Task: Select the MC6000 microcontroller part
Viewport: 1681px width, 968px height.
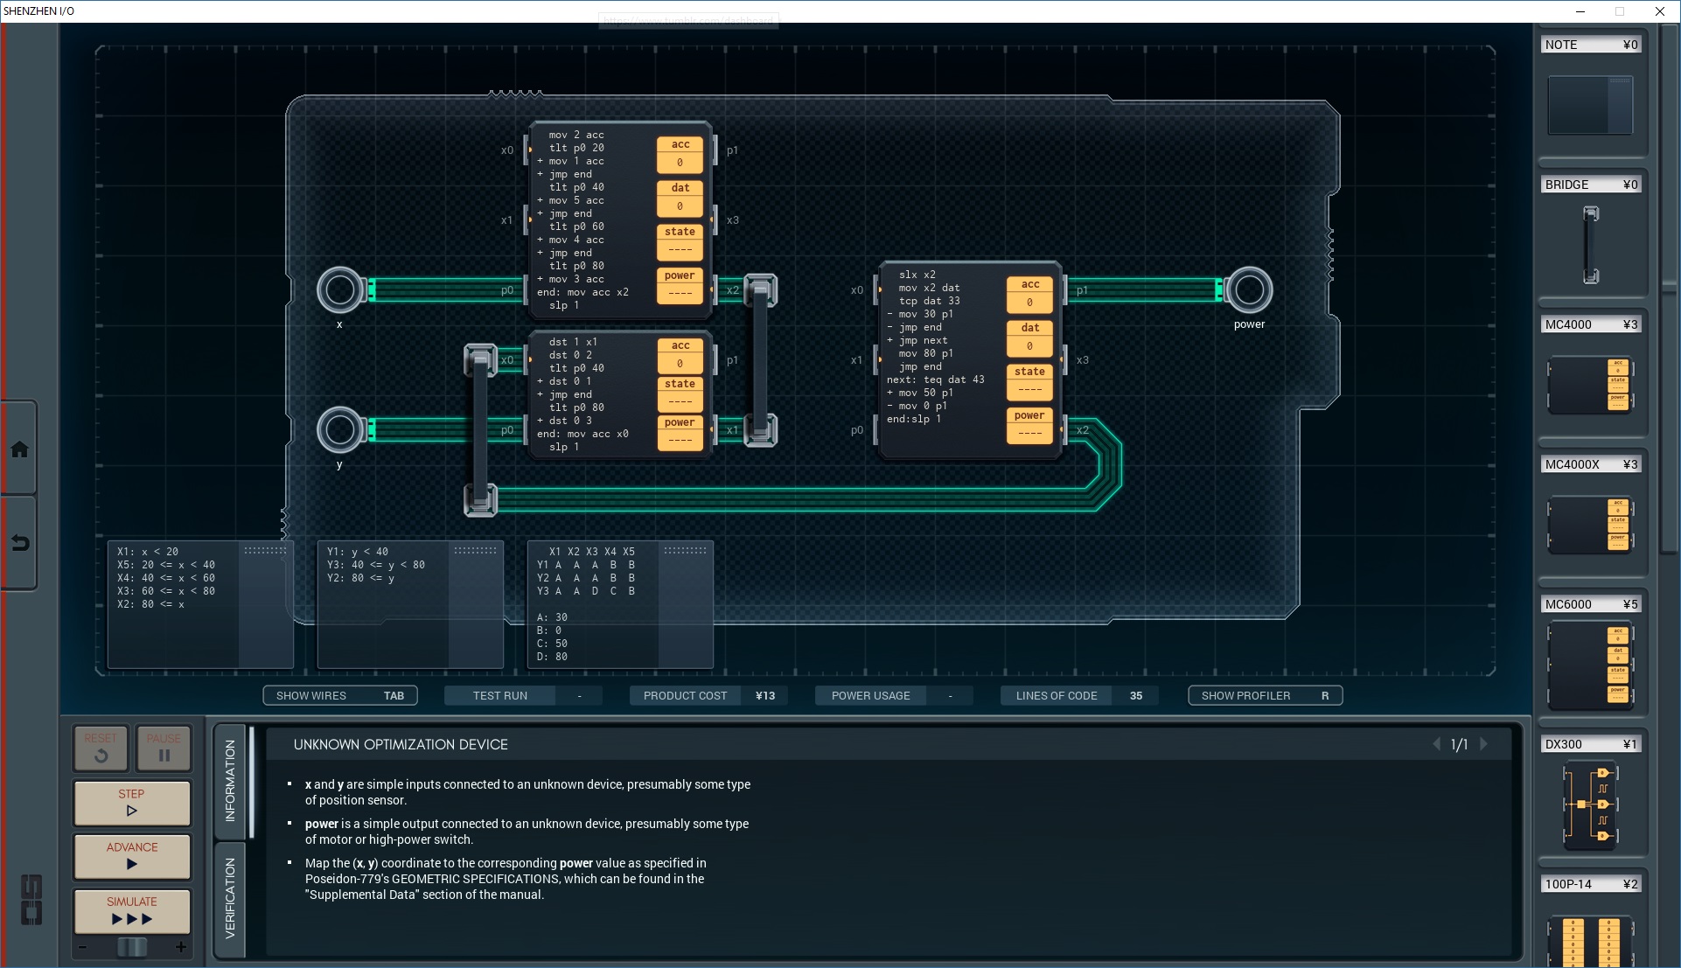Action: tap(1590, 664)
